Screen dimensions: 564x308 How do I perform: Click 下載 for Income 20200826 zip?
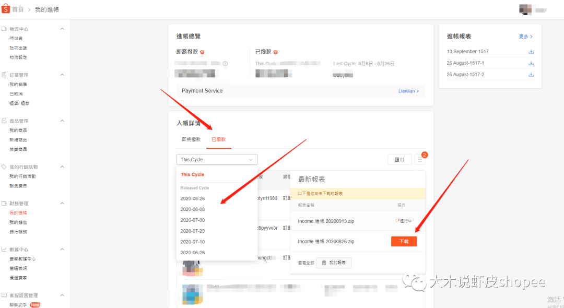404,242
